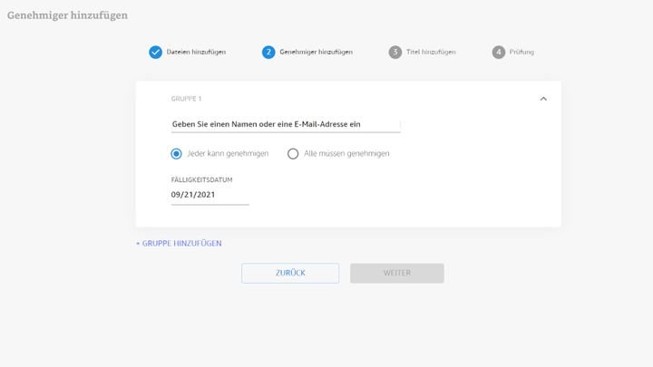Click the step 3 number circle
The height and width of the screenshot is (367, 653).
(395, 52)
